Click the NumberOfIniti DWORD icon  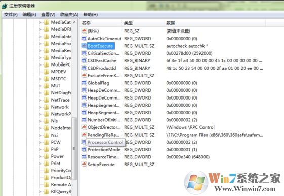pos(84,120)
